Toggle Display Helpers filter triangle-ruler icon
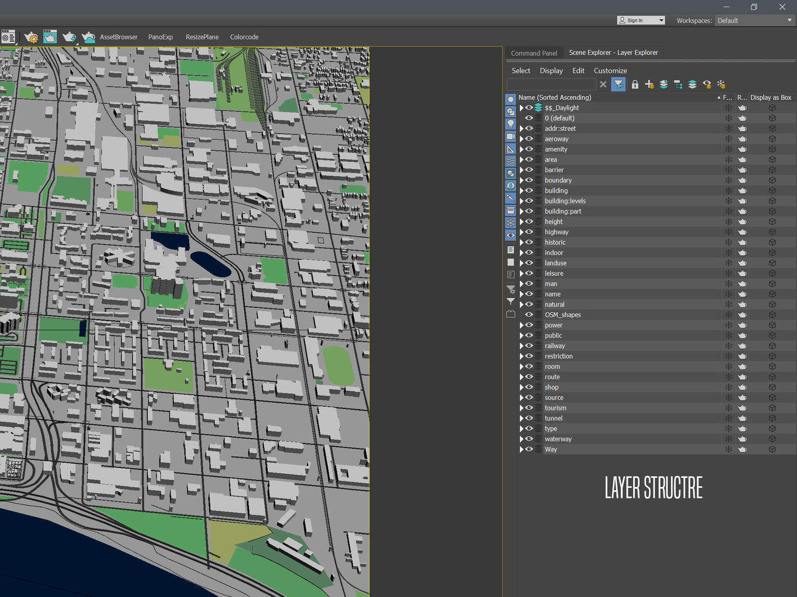The image size is (797, 597). point(510,149)
